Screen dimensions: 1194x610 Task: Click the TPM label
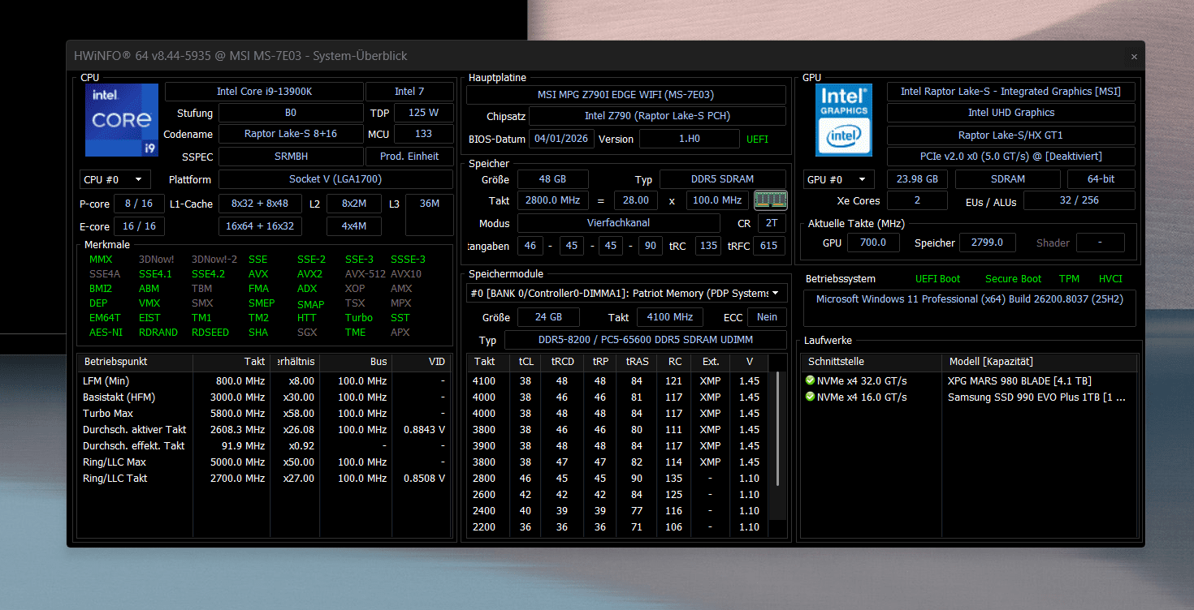click(x=1069, y=279)
